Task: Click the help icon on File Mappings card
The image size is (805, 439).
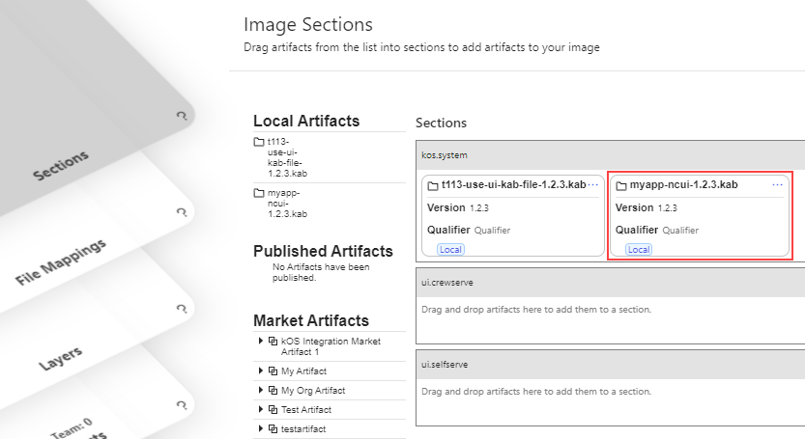Action: (182, 212)
